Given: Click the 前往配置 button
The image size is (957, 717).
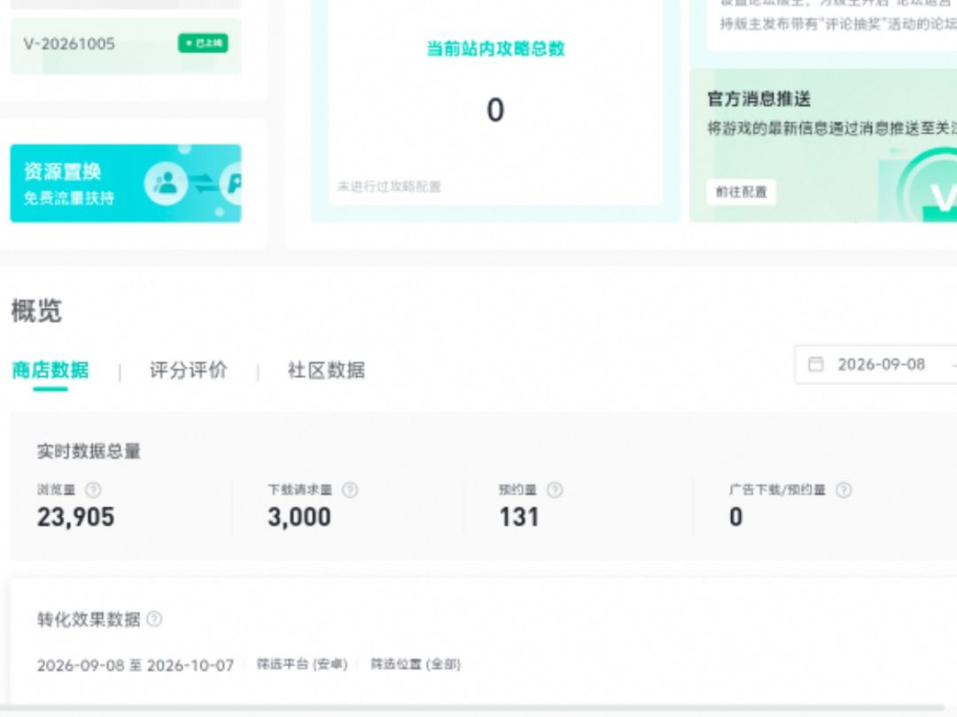Looking at the screenshot, I should [x=741, y=192].
